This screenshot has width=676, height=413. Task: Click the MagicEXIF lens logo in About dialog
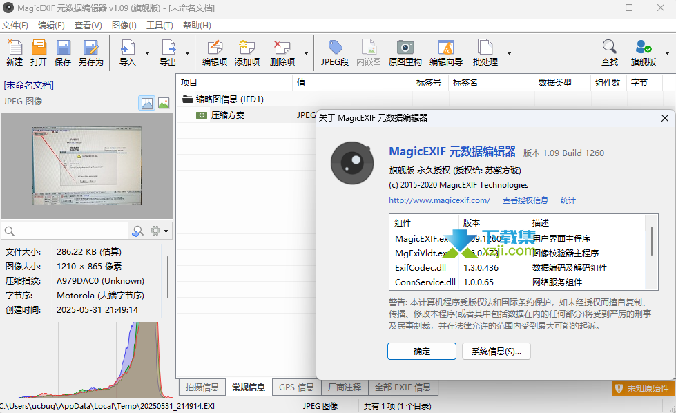pos(352,163)
